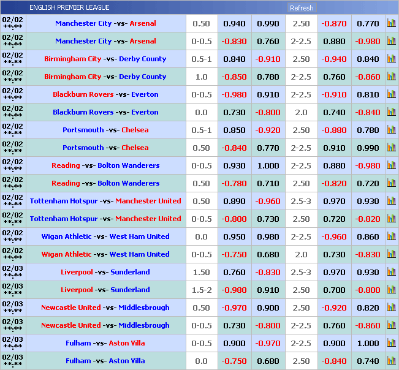Open chart icon for Portsmouth-Chelsea 0.5-1 handicap row
Viewport: 399px width, 370px height.
click(x=391, y=130)
